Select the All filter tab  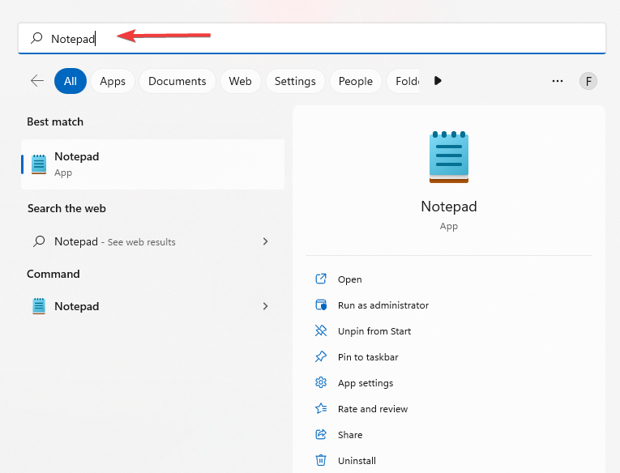(x=71, y=81)
